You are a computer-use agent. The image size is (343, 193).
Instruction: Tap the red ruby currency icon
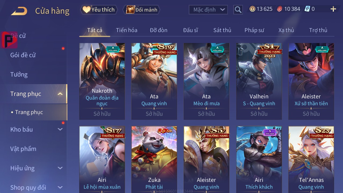(280, 9)
